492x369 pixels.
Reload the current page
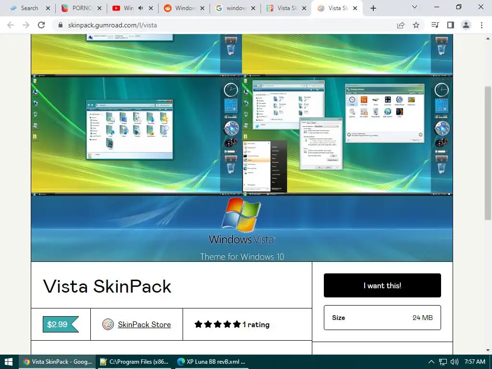pos(41,25)
